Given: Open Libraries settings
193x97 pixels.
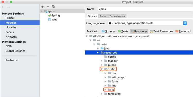Looking at the screenshot, I should (11, 27).
